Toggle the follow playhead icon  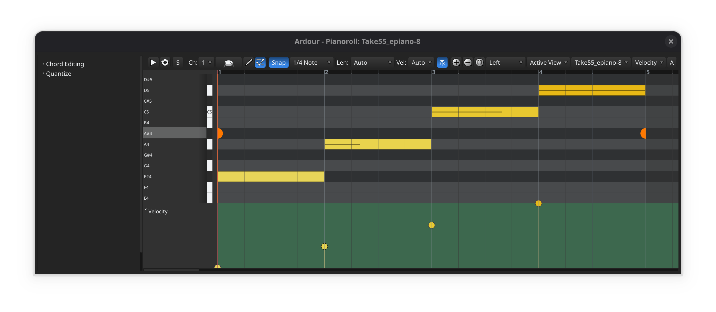click(442, 63)
